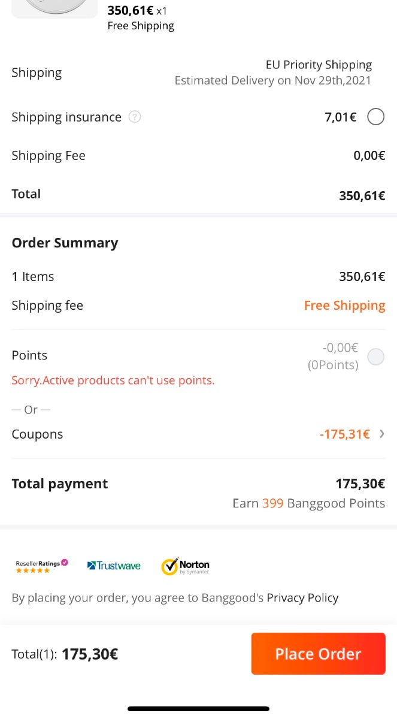The width and height of the screenshot is (397, 719).
Task: Toggle the Points radio button
Action: (x=375, y=357)
